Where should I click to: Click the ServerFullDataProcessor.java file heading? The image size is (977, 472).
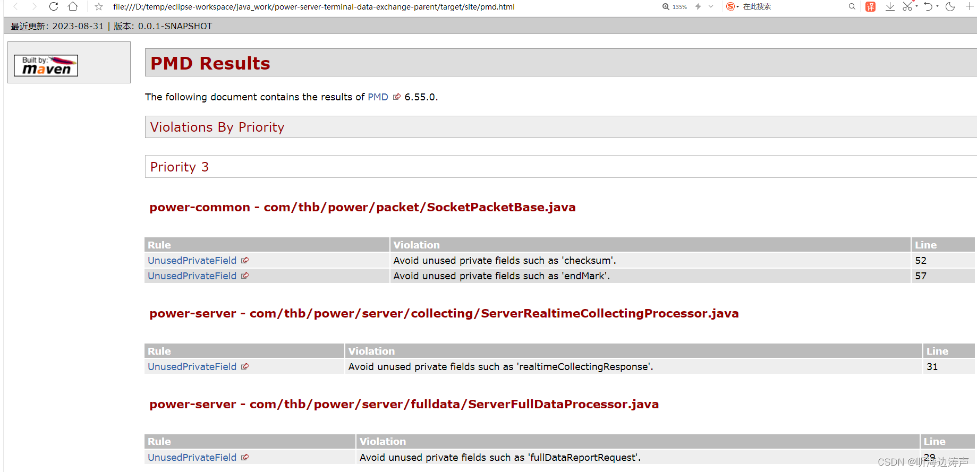(x=404, y=404)
